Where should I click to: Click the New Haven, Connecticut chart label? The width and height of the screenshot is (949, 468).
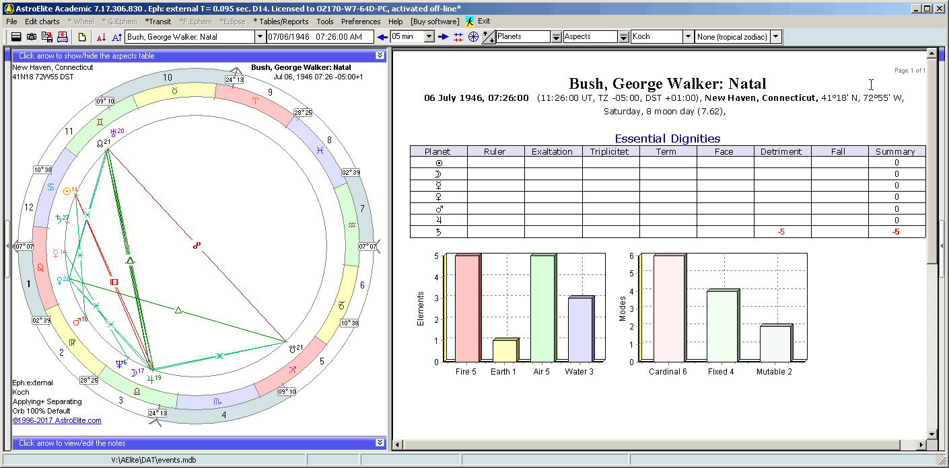click(x=52, y=67)
